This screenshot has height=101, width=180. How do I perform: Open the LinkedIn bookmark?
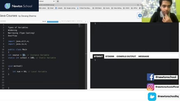click(x=59, y=8)
